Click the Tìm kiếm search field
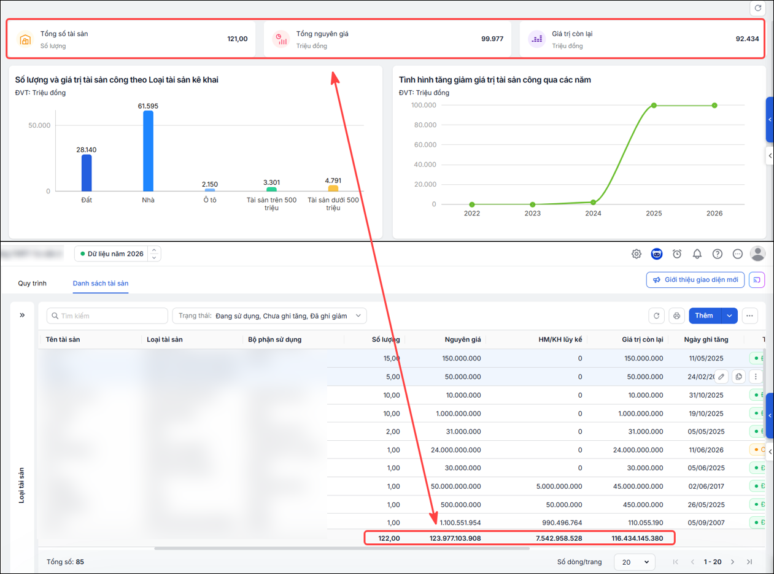 [x=107, y=316]
